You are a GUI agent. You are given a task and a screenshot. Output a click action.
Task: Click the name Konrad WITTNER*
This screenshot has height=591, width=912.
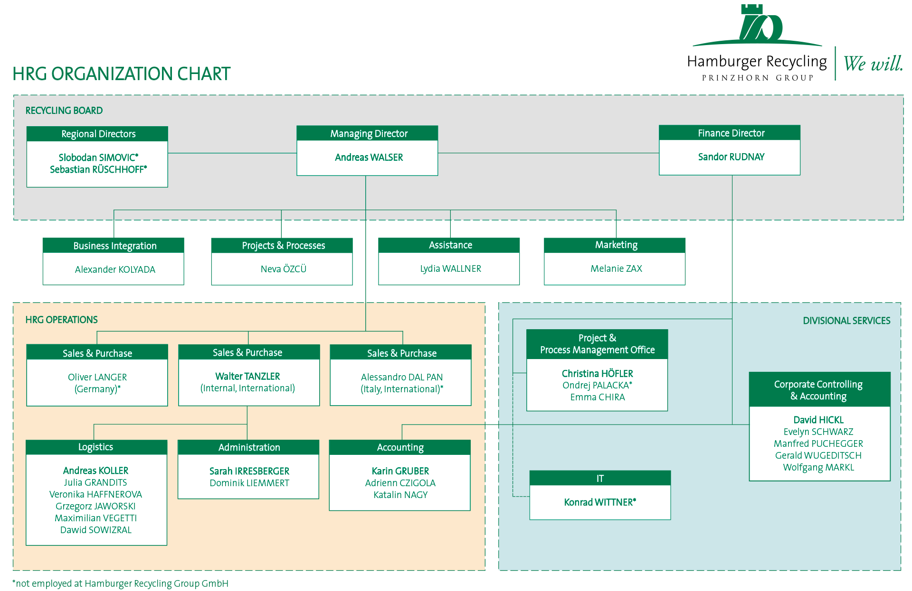coord(600,502)
